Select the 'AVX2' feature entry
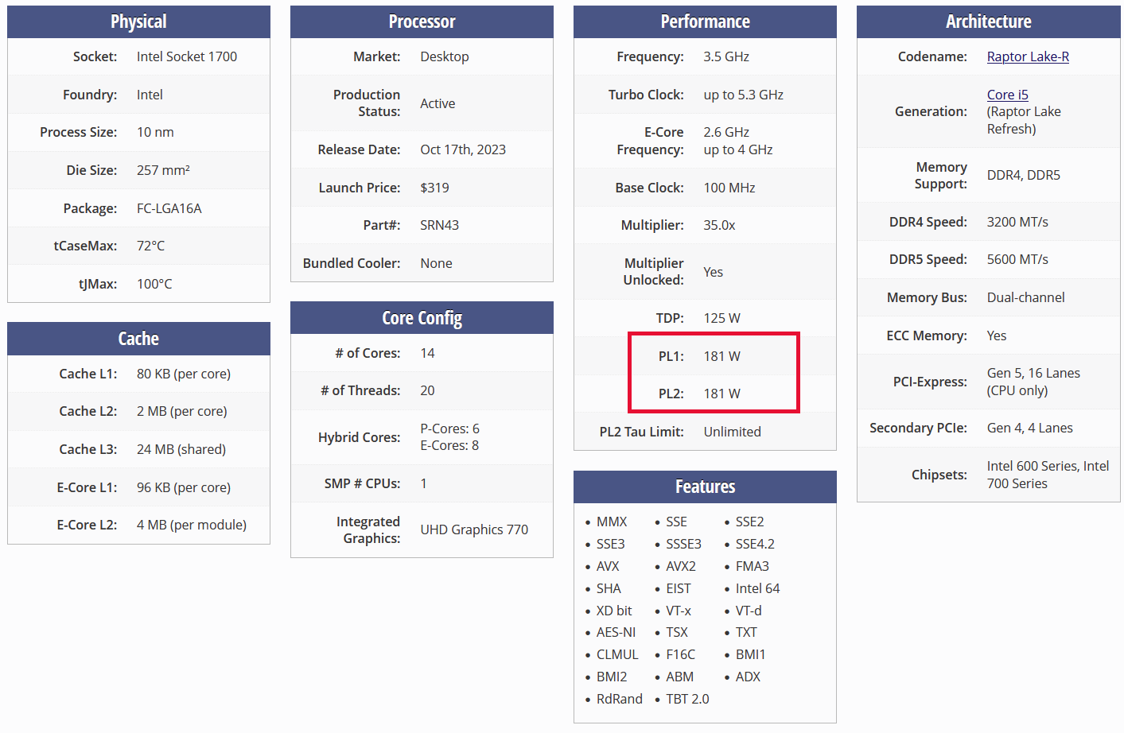The height and width of the screenshot is (733, 1124). pyautogui.click(x=681, y=566)
